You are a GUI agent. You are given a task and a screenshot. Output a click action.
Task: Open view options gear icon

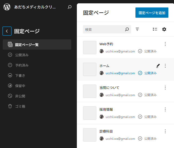164,29
